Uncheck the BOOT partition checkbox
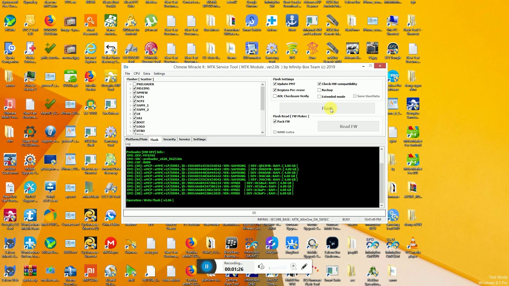This screenshot has width=509, height=286. 134,122
